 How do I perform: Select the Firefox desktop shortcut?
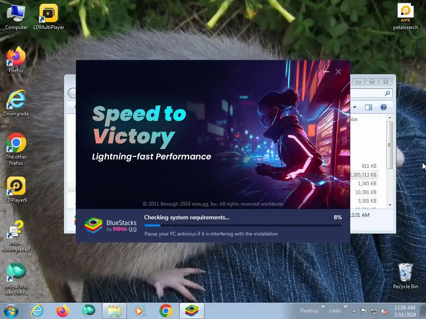(16, 60)
